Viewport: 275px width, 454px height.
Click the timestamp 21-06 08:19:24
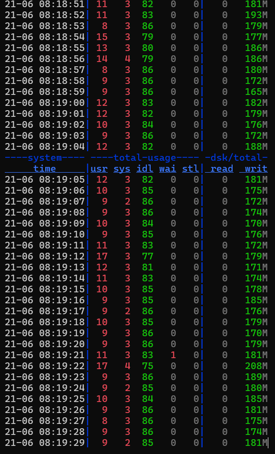coord(45,388)
